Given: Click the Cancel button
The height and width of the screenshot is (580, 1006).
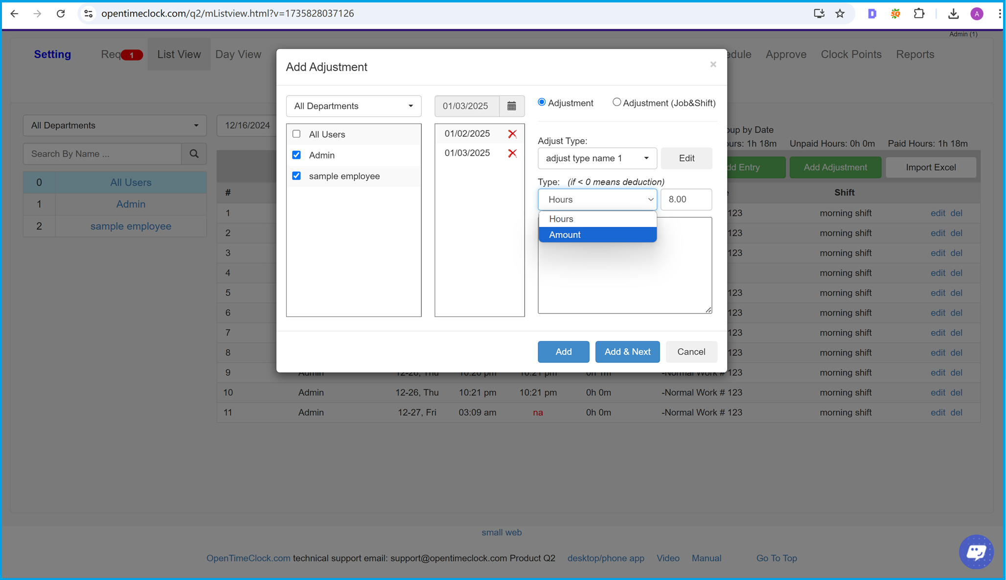Looking at the screenshot, I should [691, 352].
